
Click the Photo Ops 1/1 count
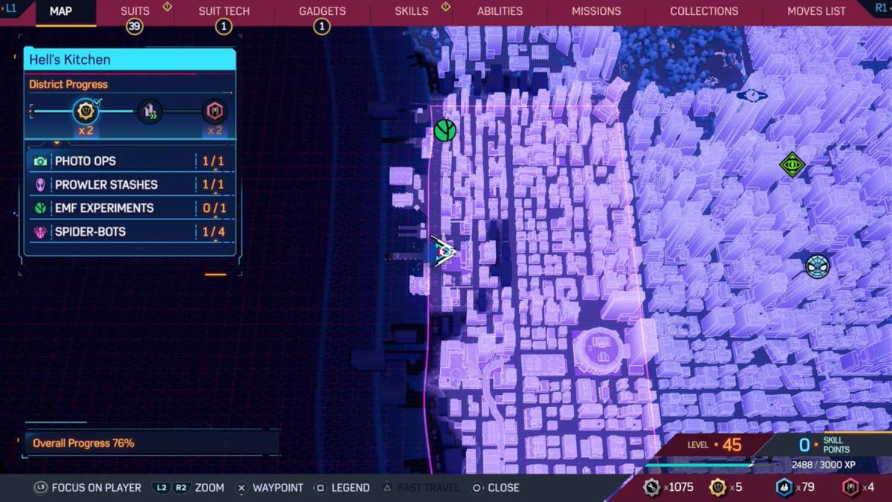click(x=213, y=161)
